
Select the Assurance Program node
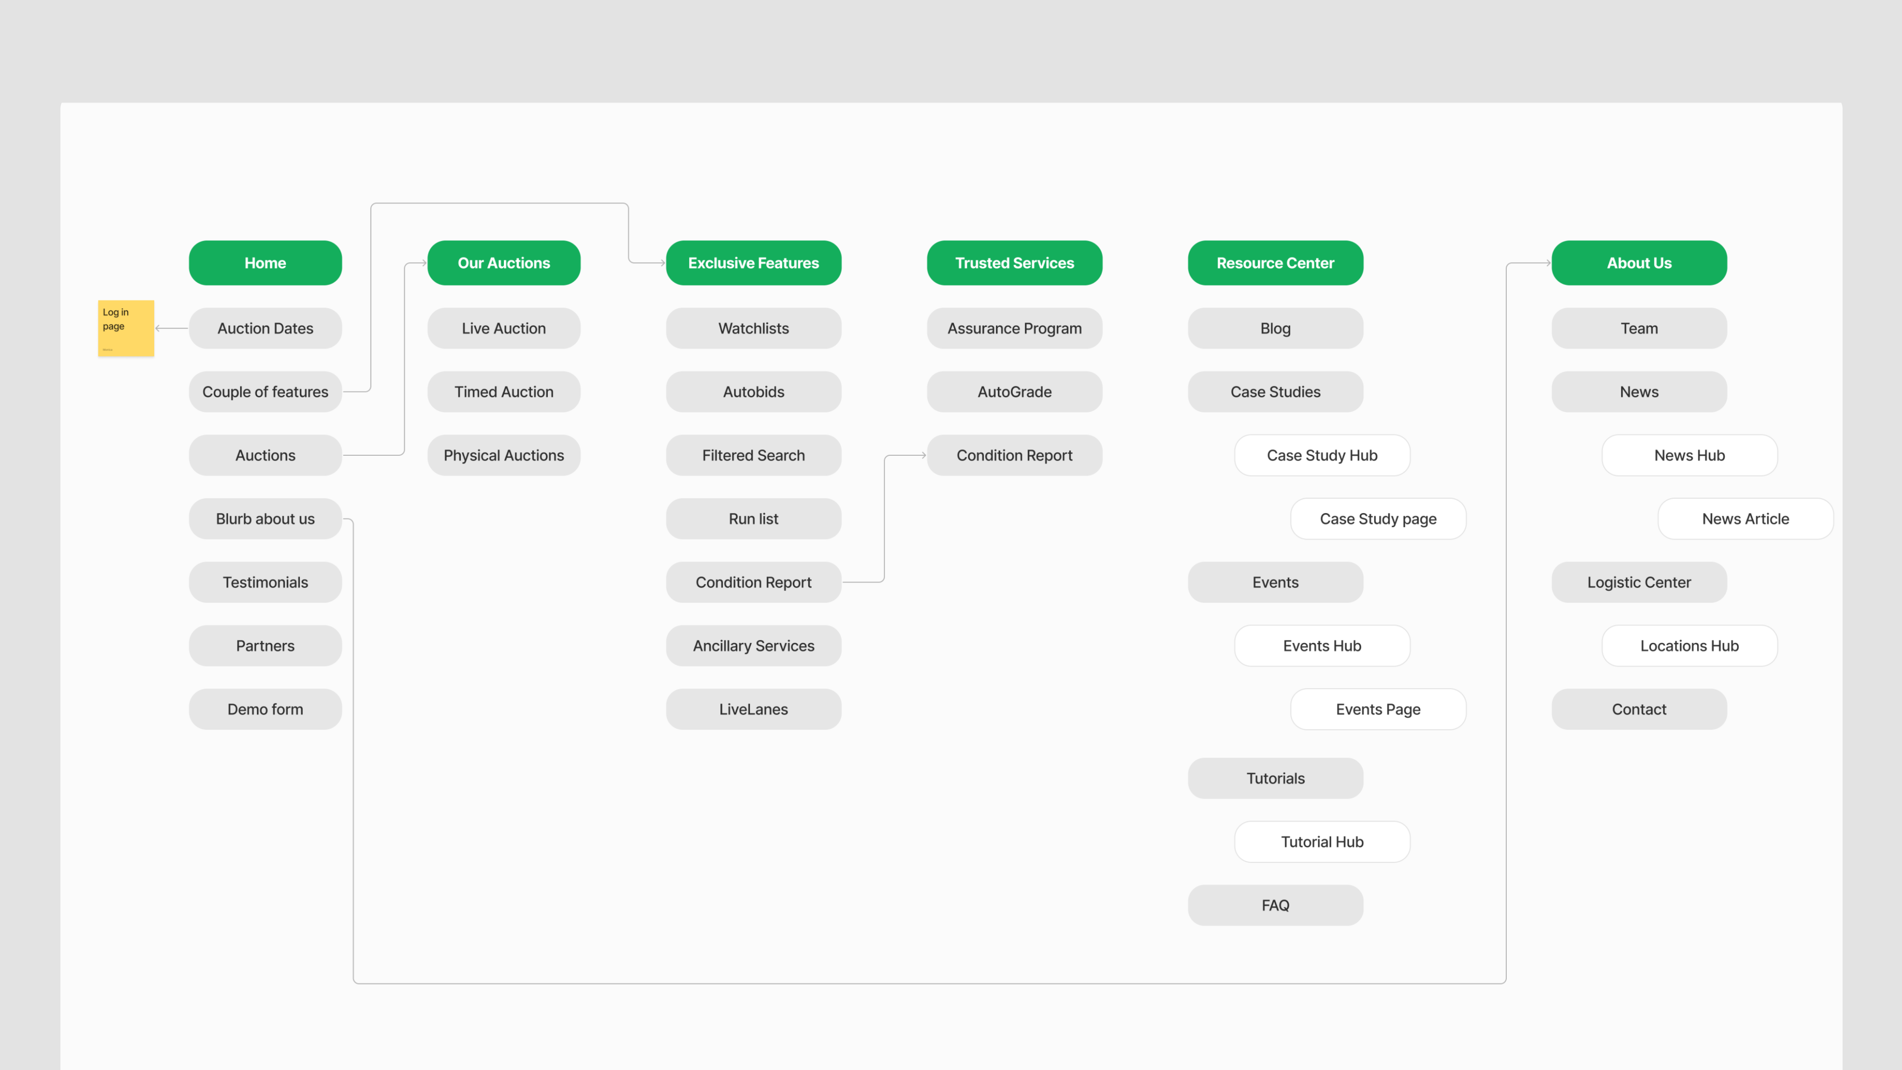[1014, 329]
